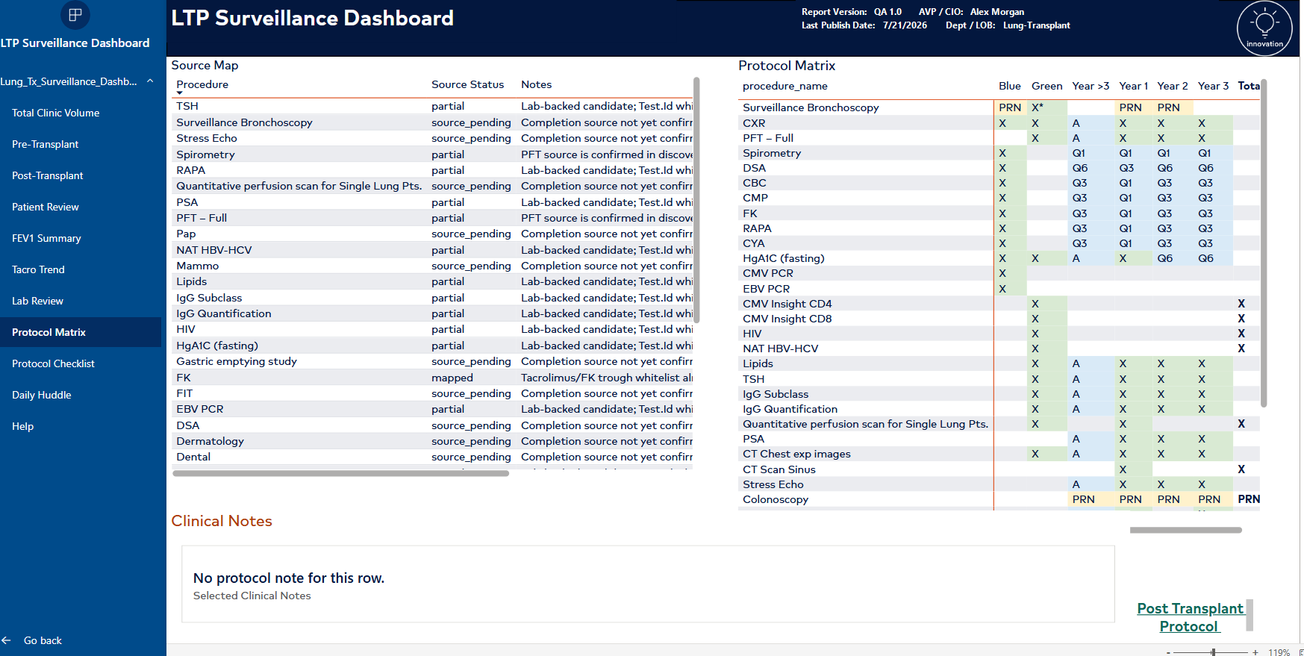The image size is (1304, 656).
Task: Select CMV PCR row in Protocol Matrix
Action: [x=999, y=273]
